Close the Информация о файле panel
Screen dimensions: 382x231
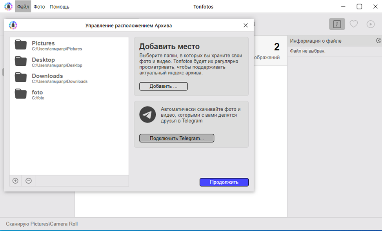pos(378,41)
